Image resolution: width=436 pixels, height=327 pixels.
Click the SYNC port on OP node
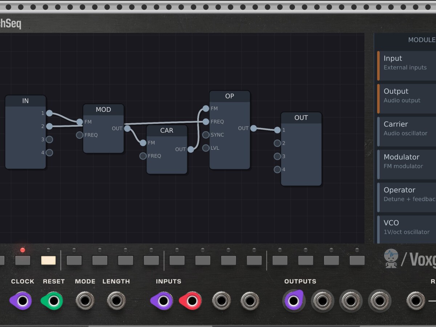206,135
